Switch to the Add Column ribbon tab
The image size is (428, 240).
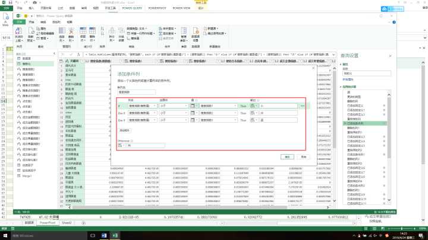(53, 21)
